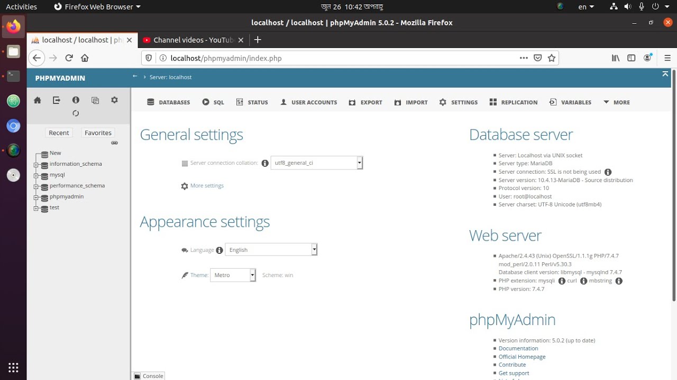Click More settings link

(x=207, y=186)
